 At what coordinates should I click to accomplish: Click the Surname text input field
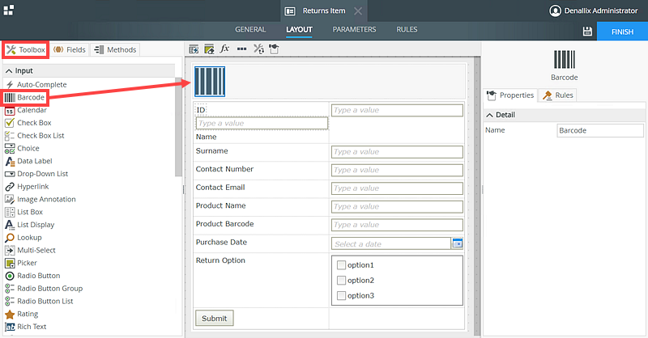397,152
